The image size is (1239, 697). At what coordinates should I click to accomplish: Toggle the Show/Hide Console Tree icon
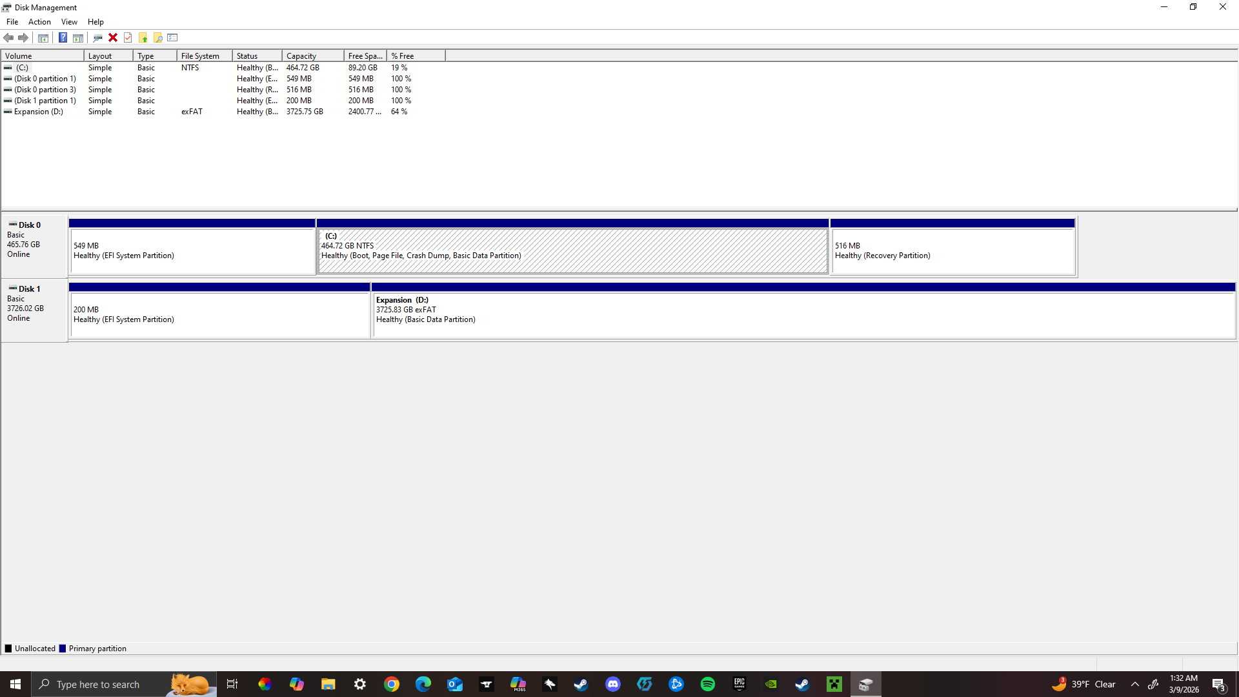[43, 37]
